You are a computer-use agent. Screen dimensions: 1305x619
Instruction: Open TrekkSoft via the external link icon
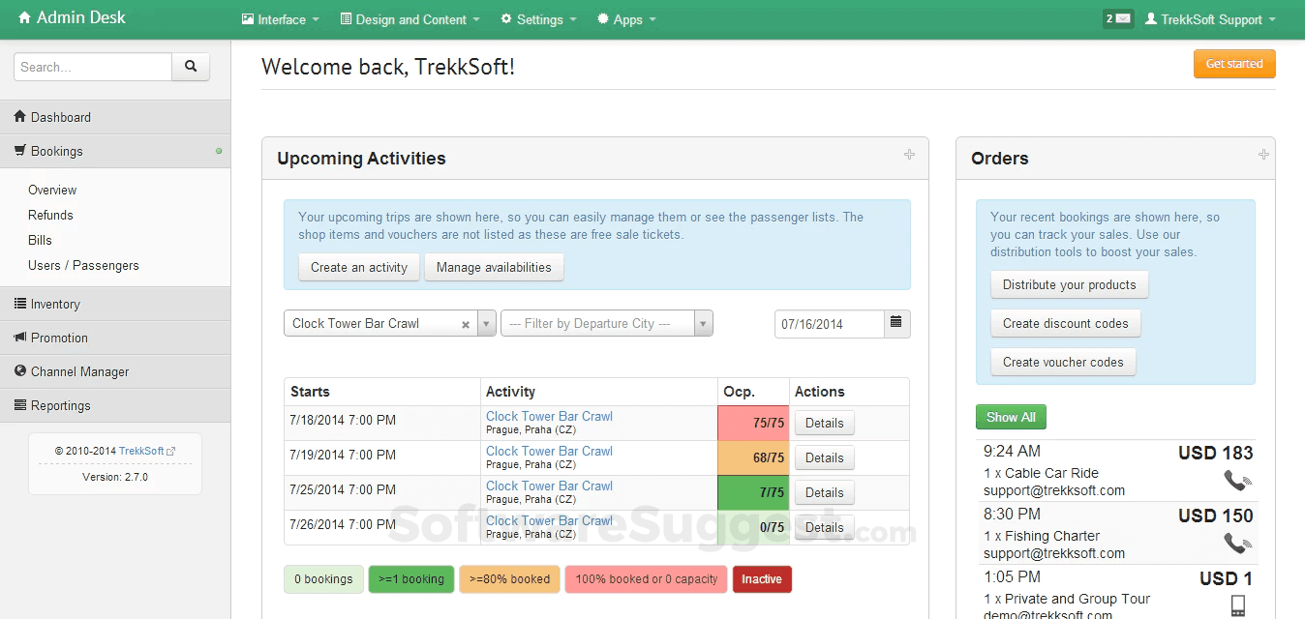click(170, 450)
